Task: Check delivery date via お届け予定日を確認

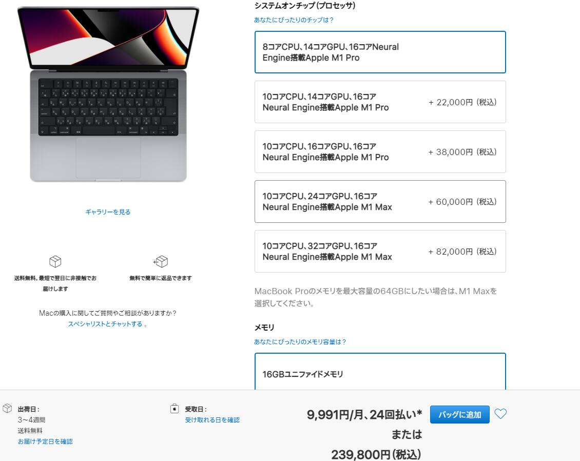Action: pyautogui.click(x=45, y=441)
